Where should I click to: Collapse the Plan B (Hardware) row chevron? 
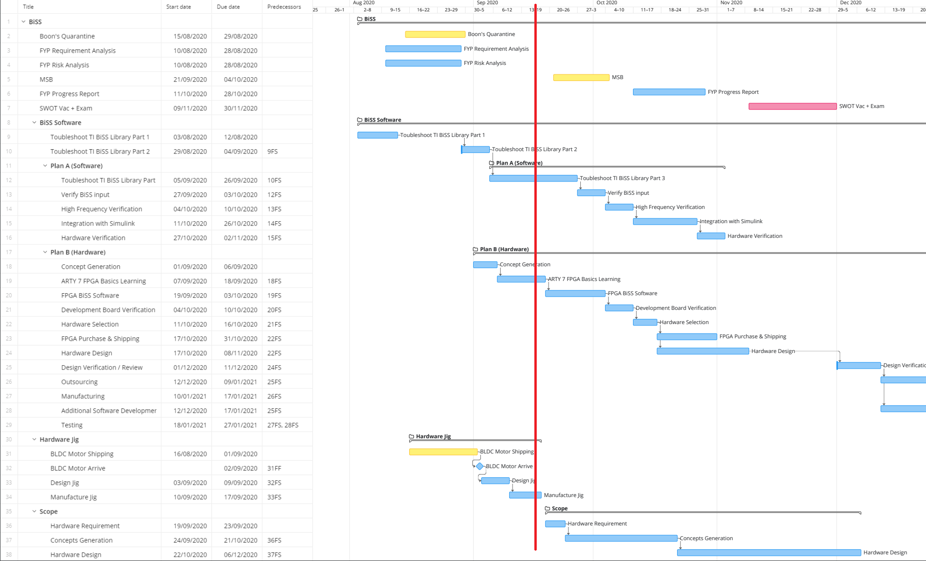(45, 252)
